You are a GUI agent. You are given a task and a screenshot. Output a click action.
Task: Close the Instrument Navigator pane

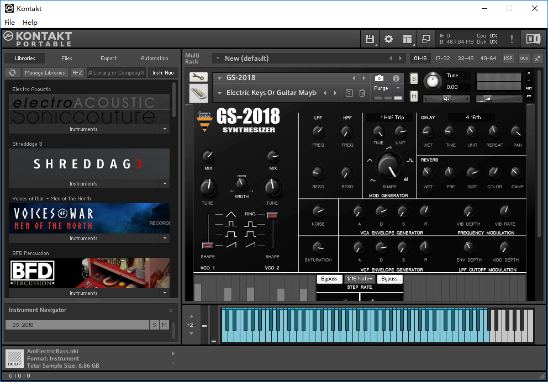(x=171, y=310)
